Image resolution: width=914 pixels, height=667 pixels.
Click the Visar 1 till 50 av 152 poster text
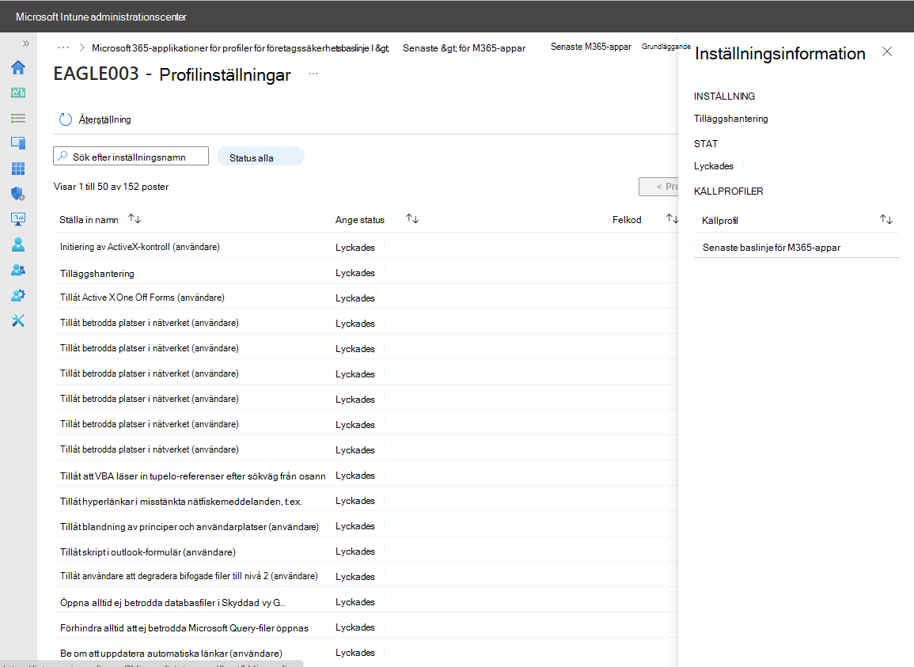[x=111, y=187]
